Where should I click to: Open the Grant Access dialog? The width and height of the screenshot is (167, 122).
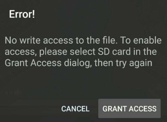129,109
